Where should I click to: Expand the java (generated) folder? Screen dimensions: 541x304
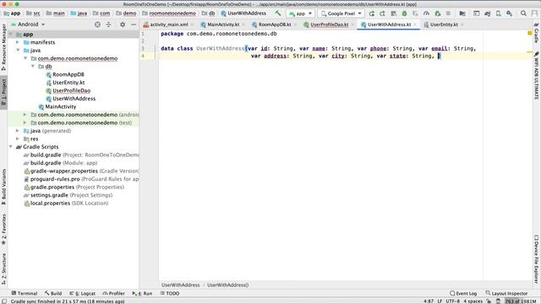18,131
